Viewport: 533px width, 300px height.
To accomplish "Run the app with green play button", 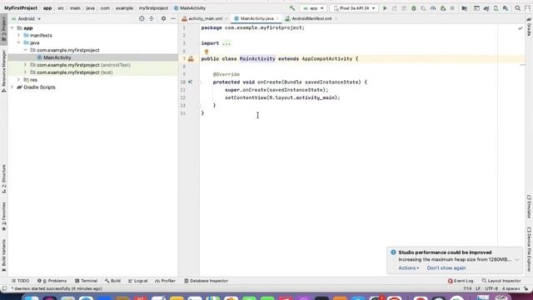I will click(385, 8).
